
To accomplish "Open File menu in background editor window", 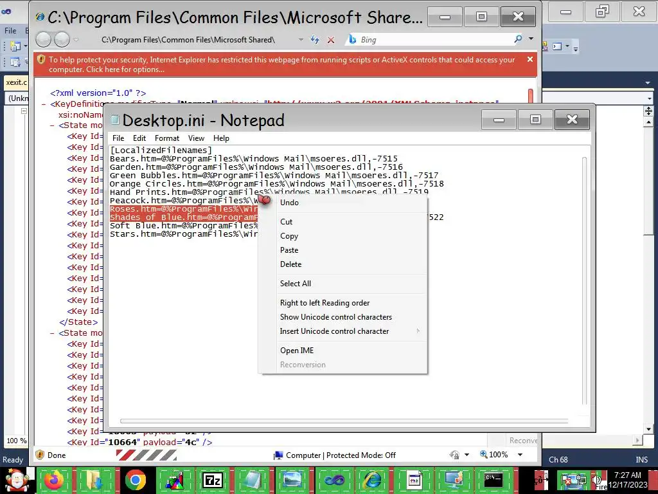I will pos(10,30).
